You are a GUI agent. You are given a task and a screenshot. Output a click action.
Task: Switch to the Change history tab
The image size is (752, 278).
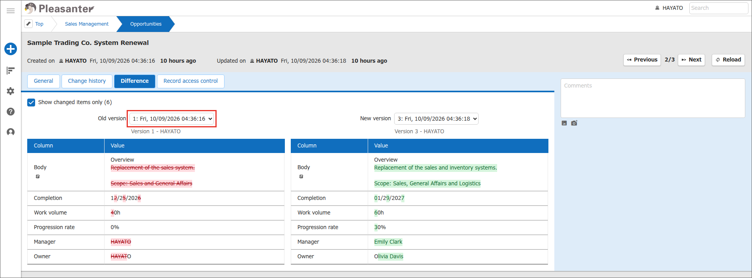tap(87, 81)
